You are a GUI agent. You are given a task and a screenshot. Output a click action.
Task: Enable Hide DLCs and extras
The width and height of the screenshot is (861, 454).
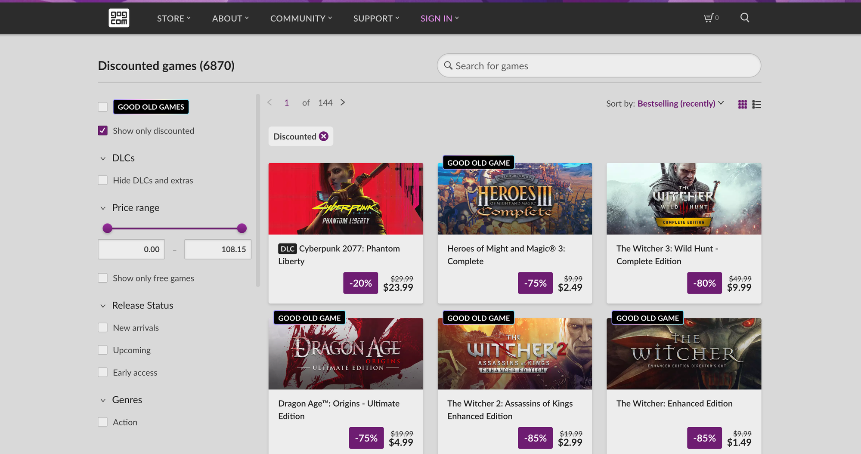(102, 180)
